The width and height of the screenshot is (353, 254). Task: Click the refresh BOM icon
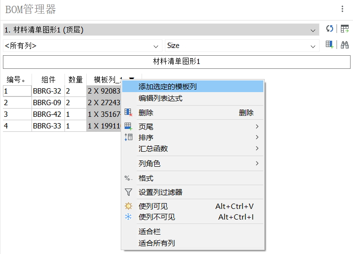click(x=330, y=29)
